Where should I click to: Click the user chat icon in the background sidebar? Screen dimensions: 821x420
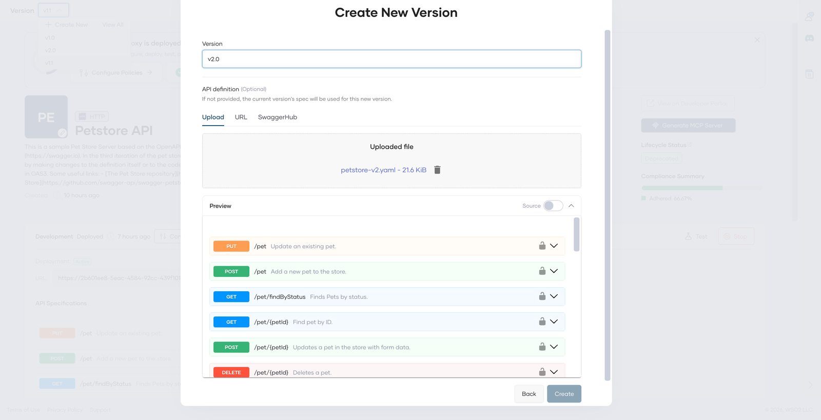click(x=809, y=16)
